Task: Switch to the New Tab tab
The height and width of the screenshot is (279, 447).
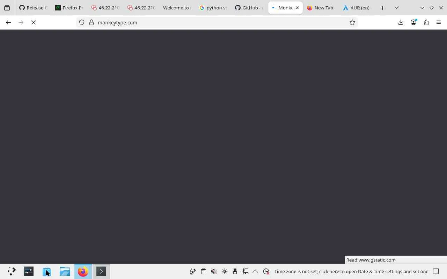Action: (321, 8)
